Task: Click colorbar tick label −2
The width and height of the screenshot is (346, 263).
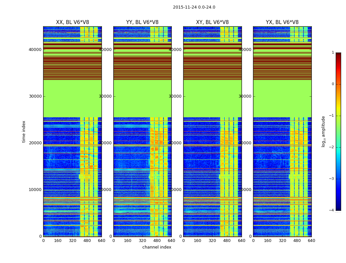Action: point(332,147)
